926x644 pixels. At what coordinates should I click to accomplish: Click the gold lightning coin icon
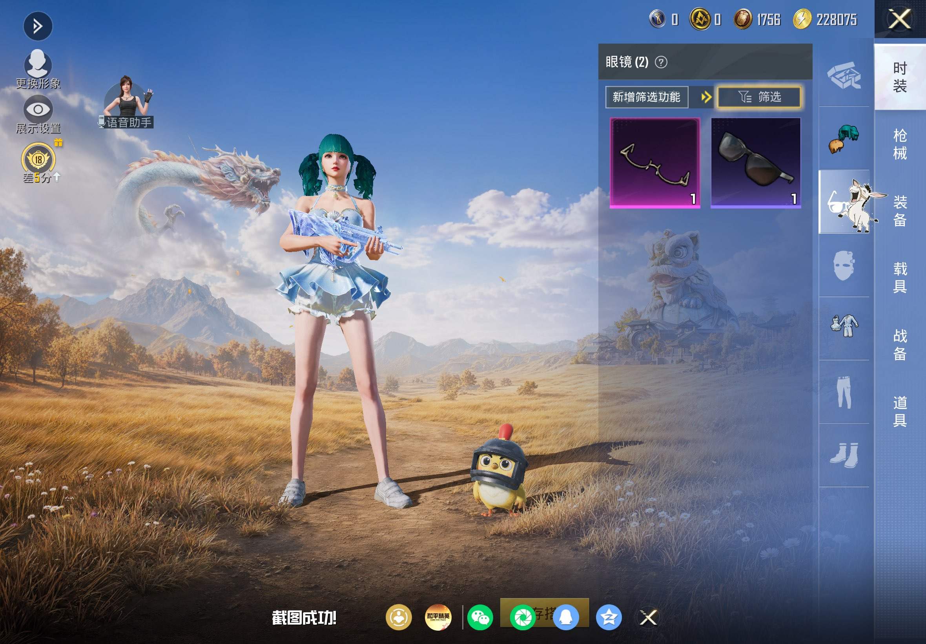tap(802, 19)
